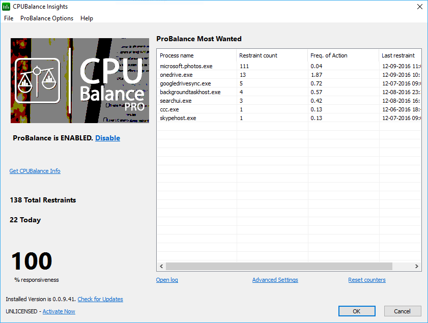428x323 pixels.
Task: Select the backgroundtaskhost.exe row
Action: 289,92
